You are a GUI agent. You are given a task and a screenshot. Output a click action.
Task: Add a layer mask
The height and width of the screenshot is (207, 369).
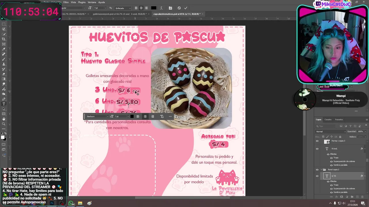(x=342, y=197)
